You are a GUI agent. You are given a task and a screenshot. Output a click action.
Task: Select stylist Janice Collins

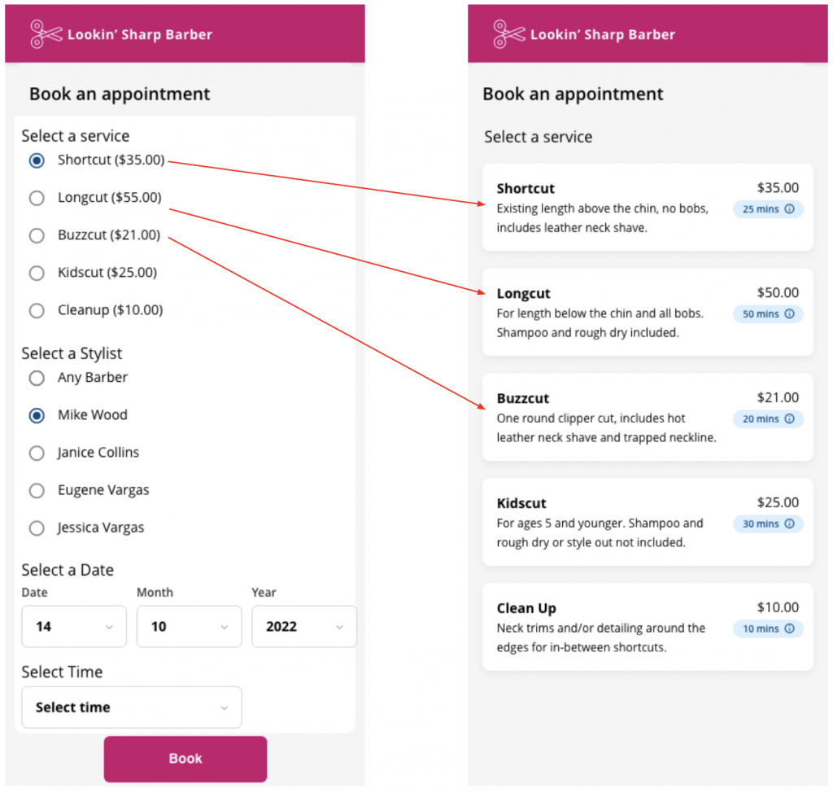click(37, 453)
